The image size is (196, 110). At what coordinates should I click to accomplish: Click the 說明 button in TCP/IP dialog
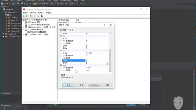pos(107,85)
